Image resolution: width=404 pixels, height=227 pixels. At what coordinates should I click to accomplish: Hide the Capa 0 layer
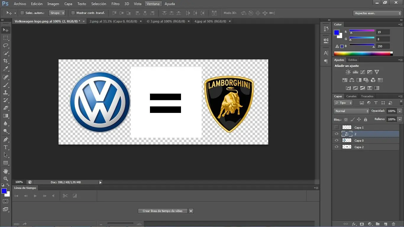coord(336,140)
